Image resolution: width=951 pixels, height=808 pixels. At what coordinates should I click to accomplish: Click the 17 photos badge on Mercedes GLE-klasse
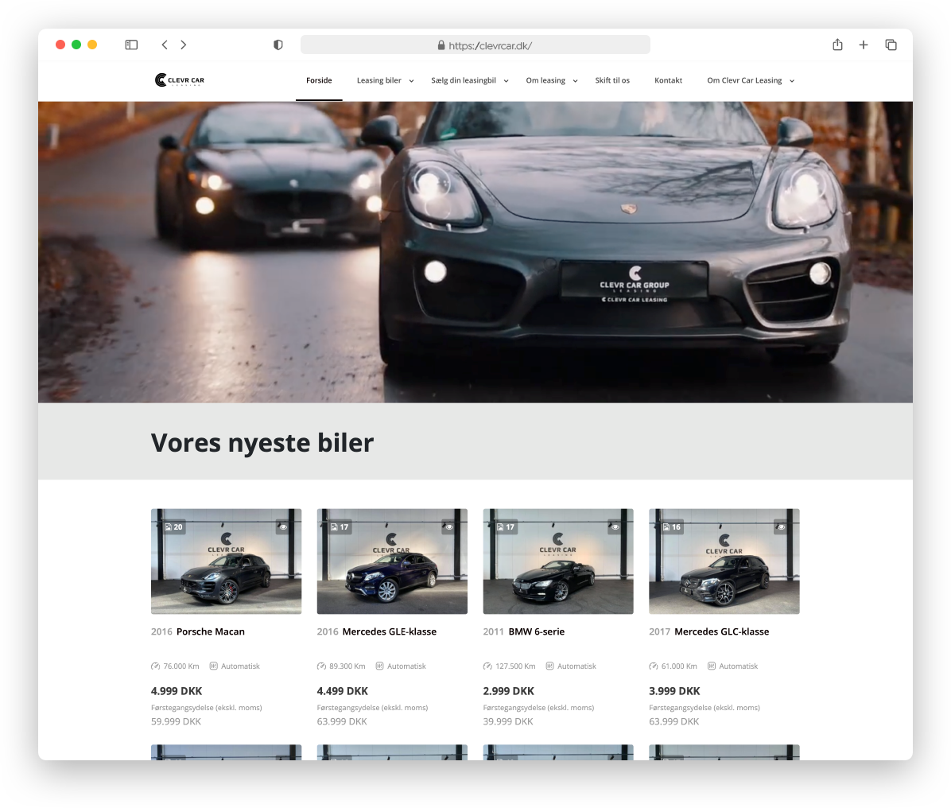point(340,527)
